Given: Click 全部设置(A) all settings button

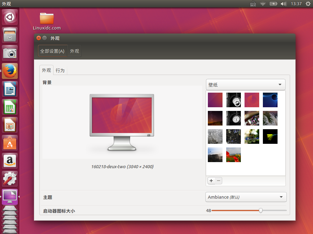Looking at the screenshot, I should click(x=52, y=51).
